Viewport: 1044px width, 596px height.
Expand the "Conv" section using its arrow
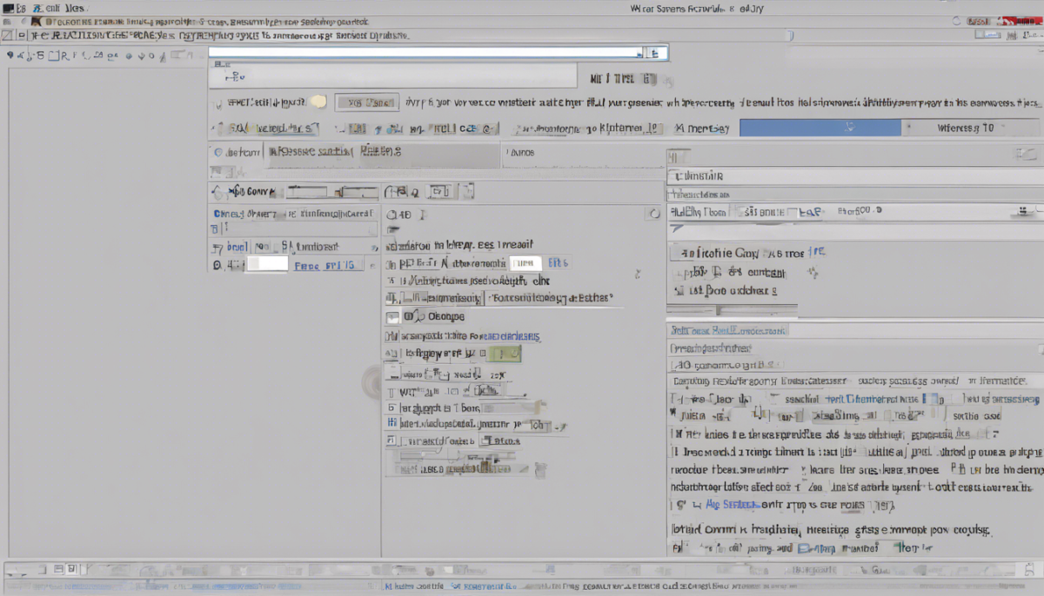click(x=217, y=191)
